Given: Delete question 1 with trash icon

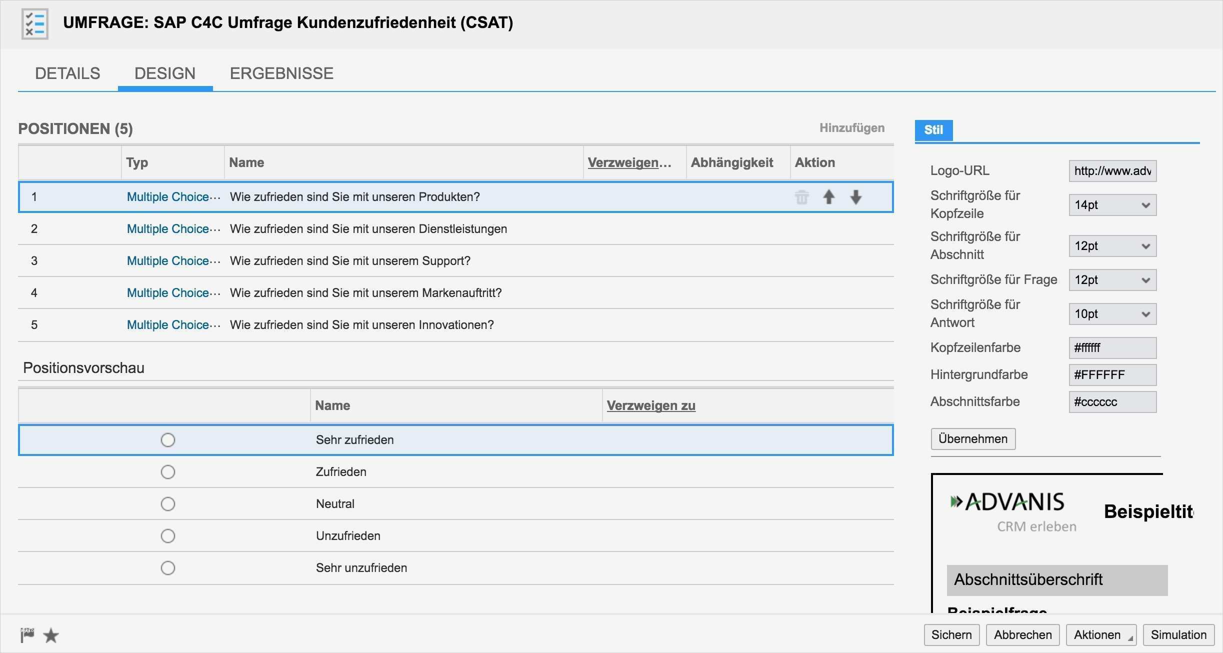Looking at the screenshot, I should pos(801,197).
